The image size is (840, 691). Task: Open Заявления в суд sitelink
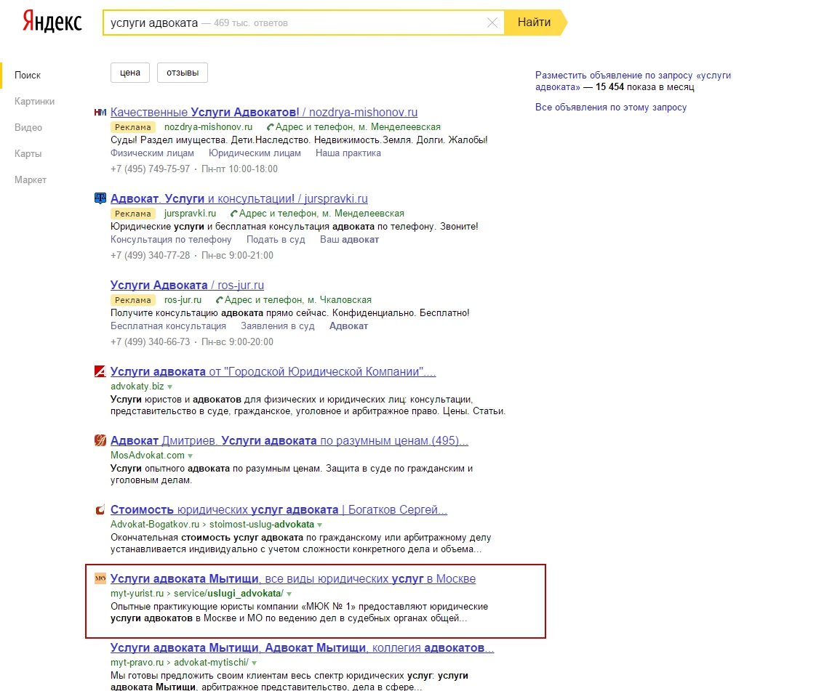[278, 326]
